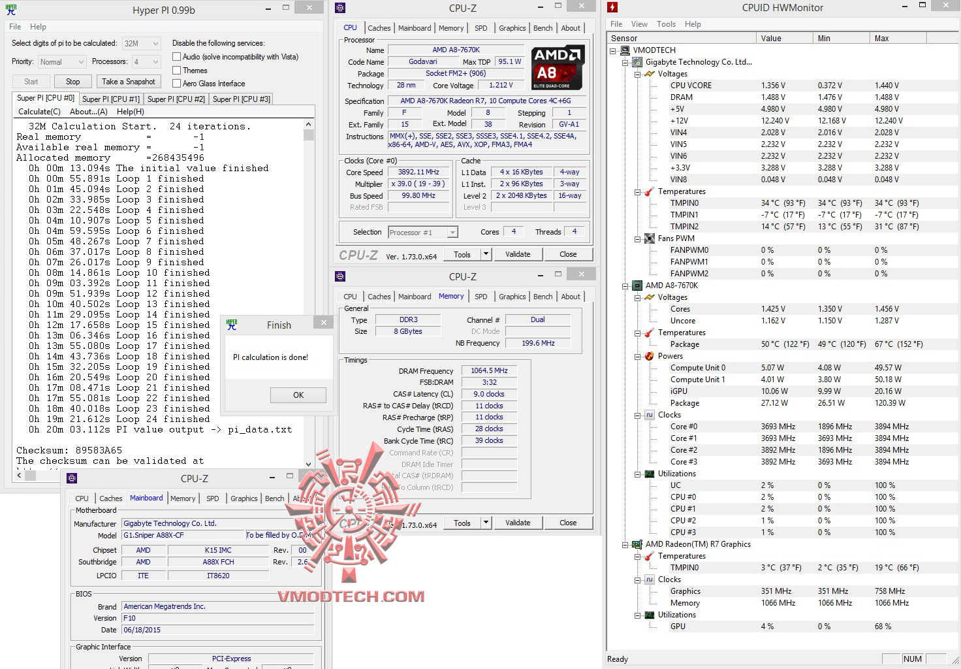Screen dimensions: 961x669
Task: Enable the Aero Glass Interface checkbox
Action: tap(176, 83)
